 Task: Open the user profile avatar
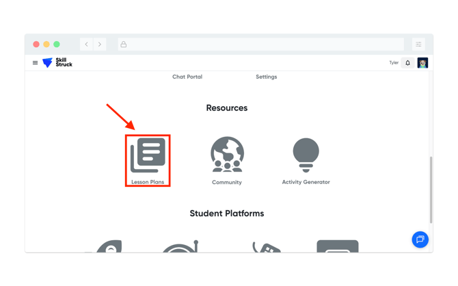(422, 63)
